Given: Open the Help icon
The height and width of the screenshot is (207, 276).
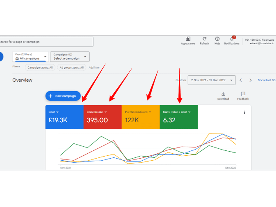Looking at the screenshot, I should coord(217,39).
